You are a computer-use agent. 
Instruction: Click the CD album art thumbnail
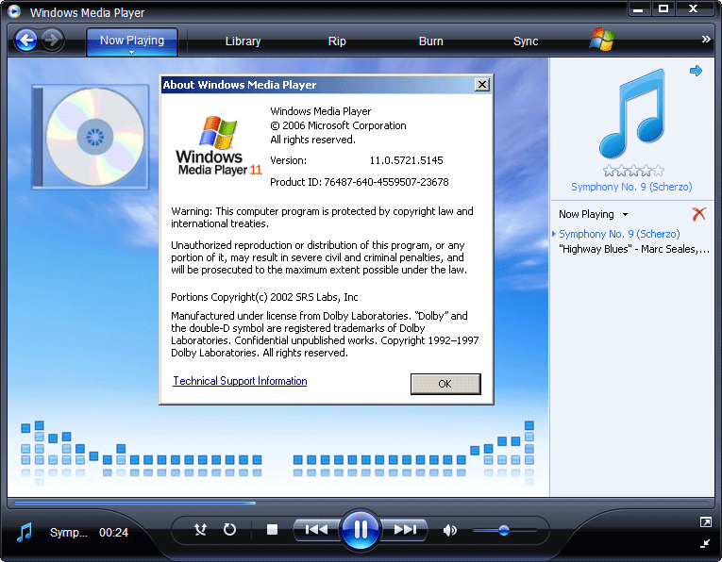91,137
